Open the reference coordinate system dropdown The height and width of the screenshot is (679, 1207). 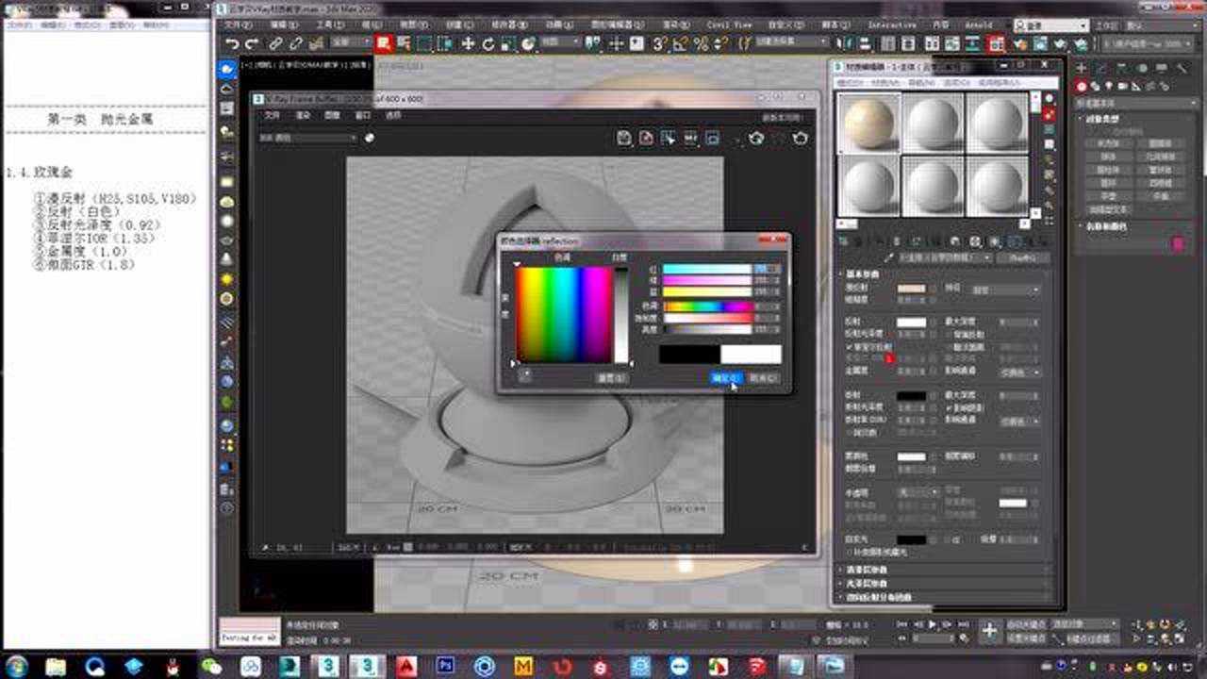click(x=560, y=43)
